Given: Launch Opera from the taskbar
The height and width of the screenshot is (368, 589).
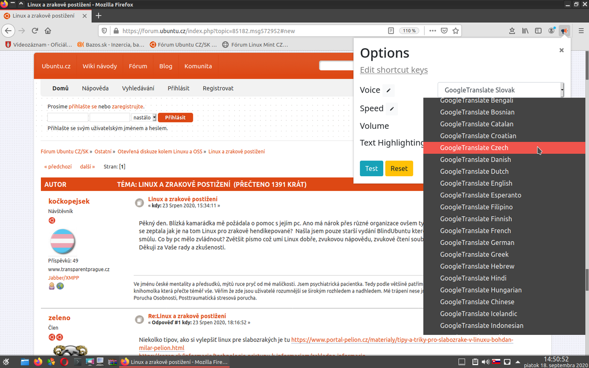Looking at the screenshot, I should coord(64,362).
